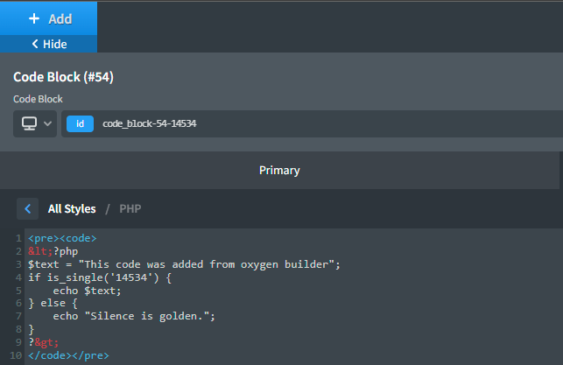Click the code_block-54-14534 selector field

point(312,123)
